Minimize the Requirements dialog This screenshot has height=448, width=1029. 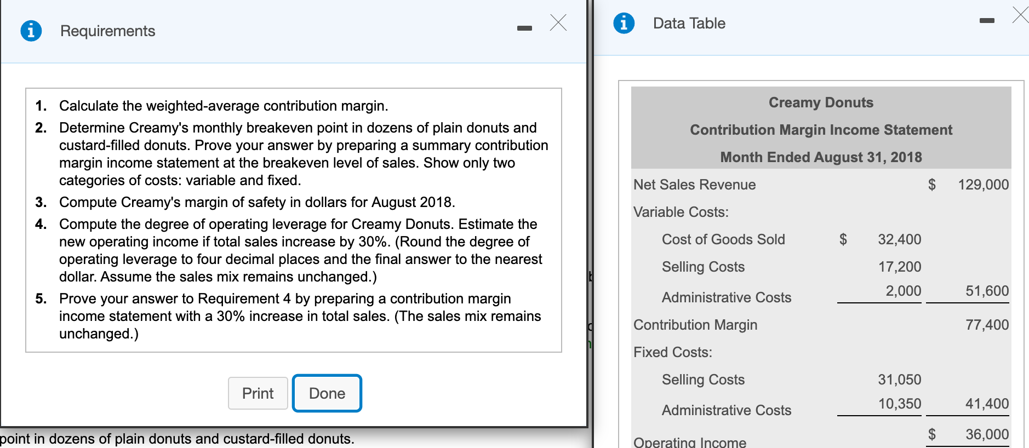click(x=524, y=28)
